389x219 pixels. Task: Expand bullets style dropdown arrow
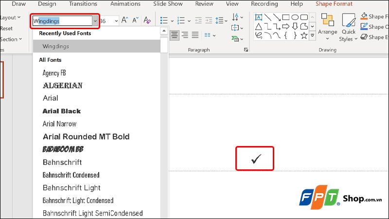click(x=172, y=21)
